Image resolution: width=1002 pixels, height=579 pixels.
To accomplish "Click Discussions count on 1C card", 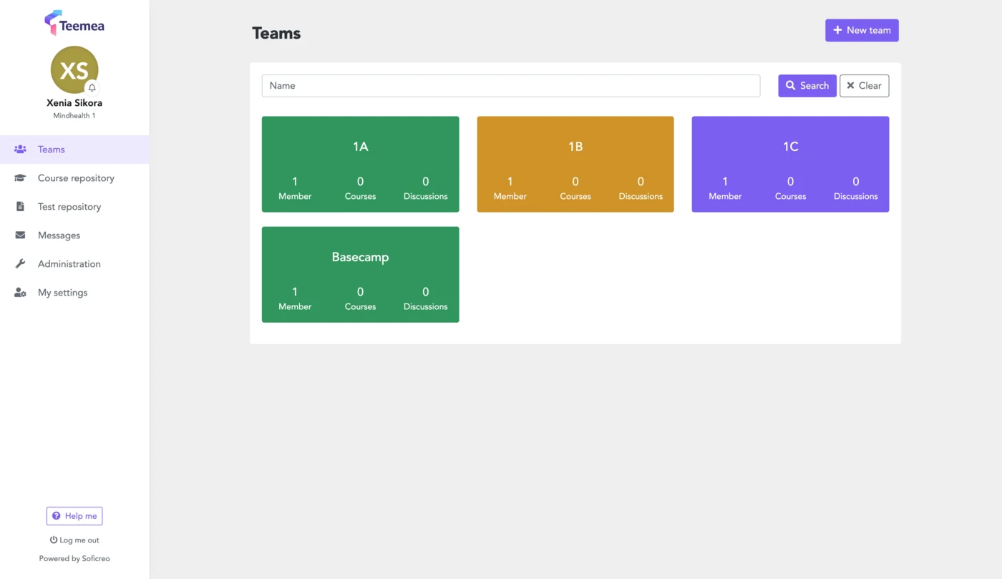I will (x=856, y=188).
